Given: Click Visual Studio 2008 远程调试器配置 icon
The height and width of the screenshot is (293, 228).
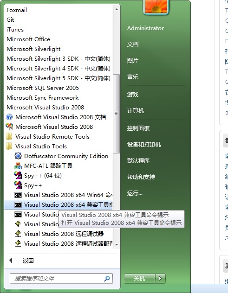Looking at the screenshot, I should [18, 243].
